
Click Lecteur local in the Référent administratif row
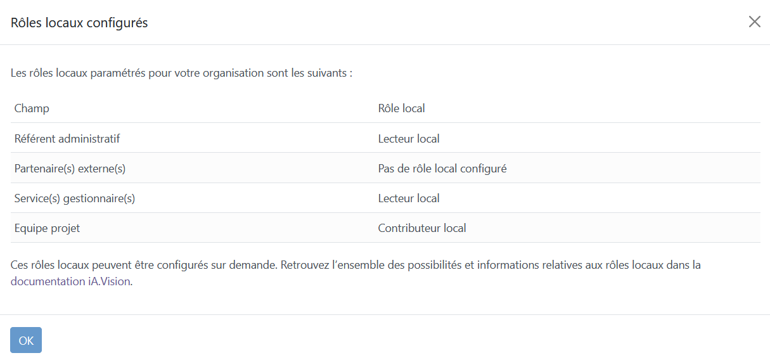point(409,138)
